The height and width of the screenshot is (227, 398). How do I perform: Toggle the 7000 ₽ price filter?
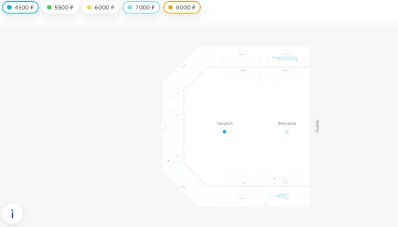(x=141, y=7)
